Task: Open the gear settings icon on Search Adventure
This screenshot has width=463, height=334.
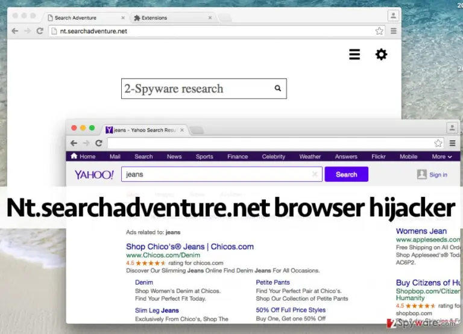Action: point(381,55)
